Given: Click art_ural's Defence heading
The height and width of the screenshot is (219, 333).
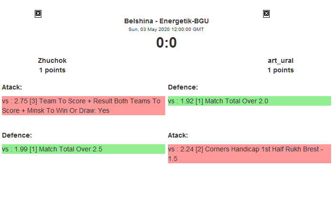Looking at the screenshot, I should 183,87.
